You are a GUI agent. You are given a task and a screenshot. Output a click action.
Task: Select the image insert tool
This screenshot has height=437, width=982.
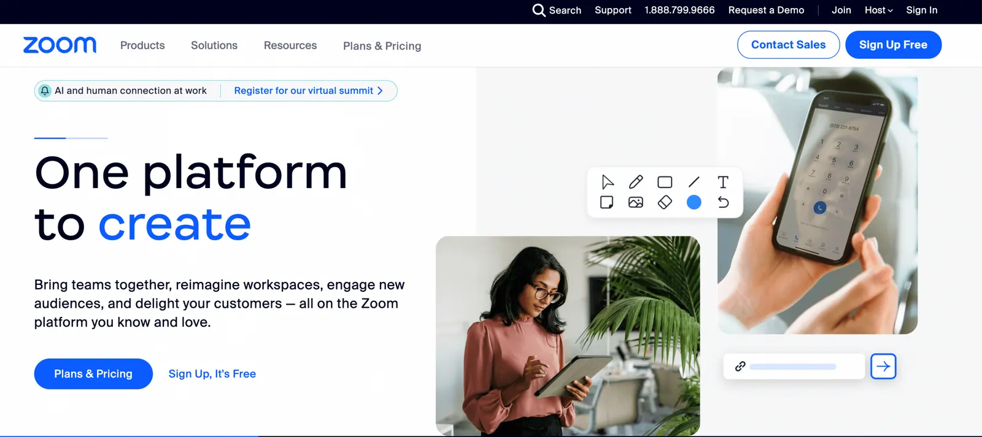(636, 202)
